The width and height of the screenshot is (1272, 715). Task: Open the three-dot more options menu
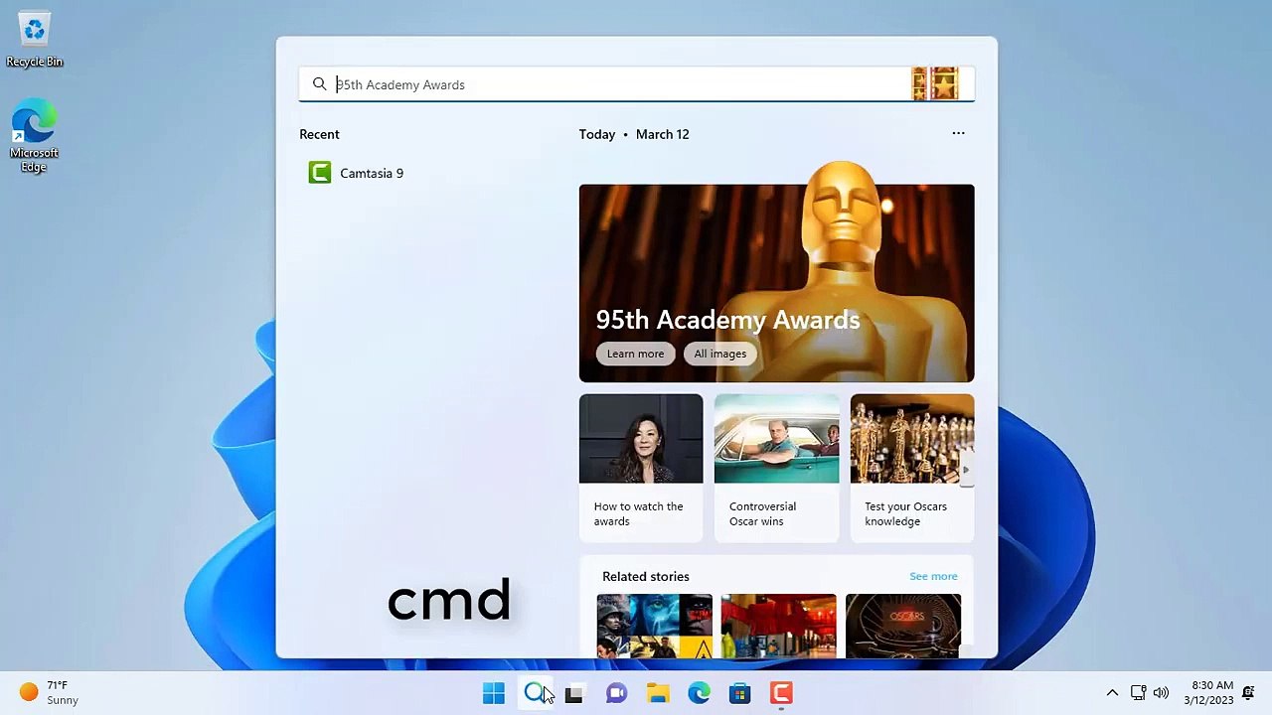click(x=958, y=133)
